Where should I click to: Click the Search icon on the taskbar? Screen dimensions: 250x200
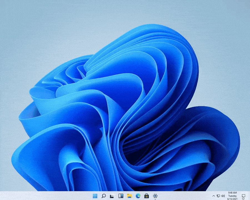[x=104, y=196]
